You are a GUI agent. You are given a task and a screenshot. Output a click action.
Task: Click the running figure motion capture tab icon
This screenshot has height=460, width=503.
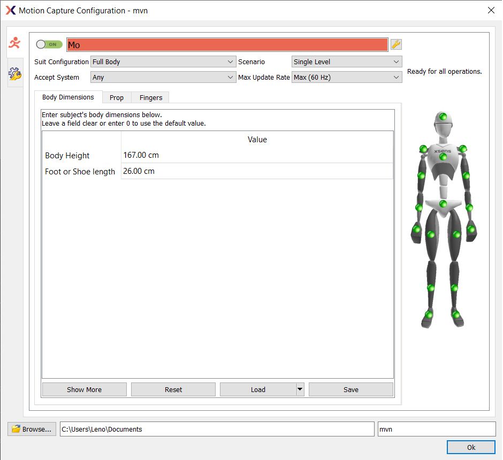click(x=14, y=43)
